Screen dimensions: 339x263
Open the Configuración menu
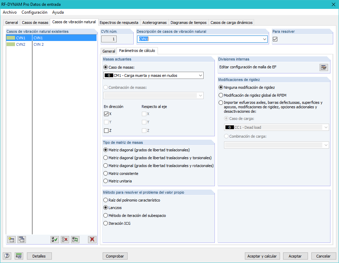point(34,12)
